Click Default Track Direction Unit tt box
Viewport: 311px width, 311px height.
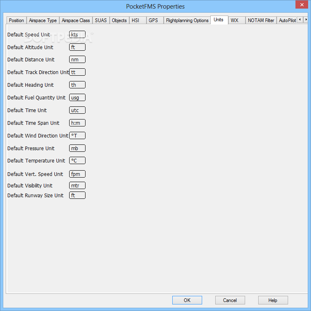pyautogui.click(x=77, y=72)
